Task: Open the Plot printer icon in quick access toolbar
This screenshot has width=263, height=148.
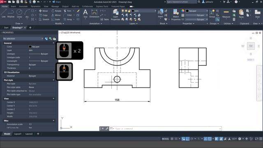Action: (x=34, y=2)
